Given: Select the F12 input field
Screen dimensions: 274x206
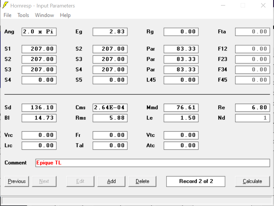Looking at the screenshot, I should point(252,49).
